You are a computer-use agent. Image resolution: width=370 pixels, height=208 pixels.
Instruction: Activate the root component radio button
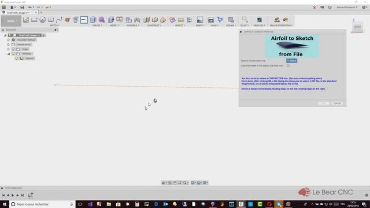point(44,35)
